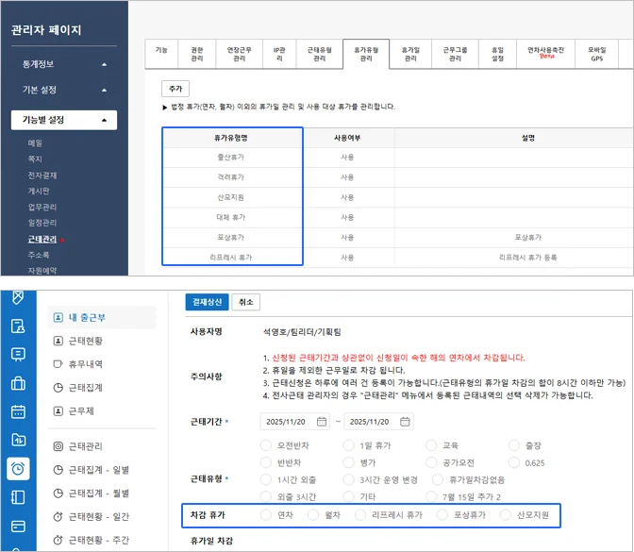Click the alarm clock attendance icon in sidebar
634x552 pixels.
pos(18,469)
